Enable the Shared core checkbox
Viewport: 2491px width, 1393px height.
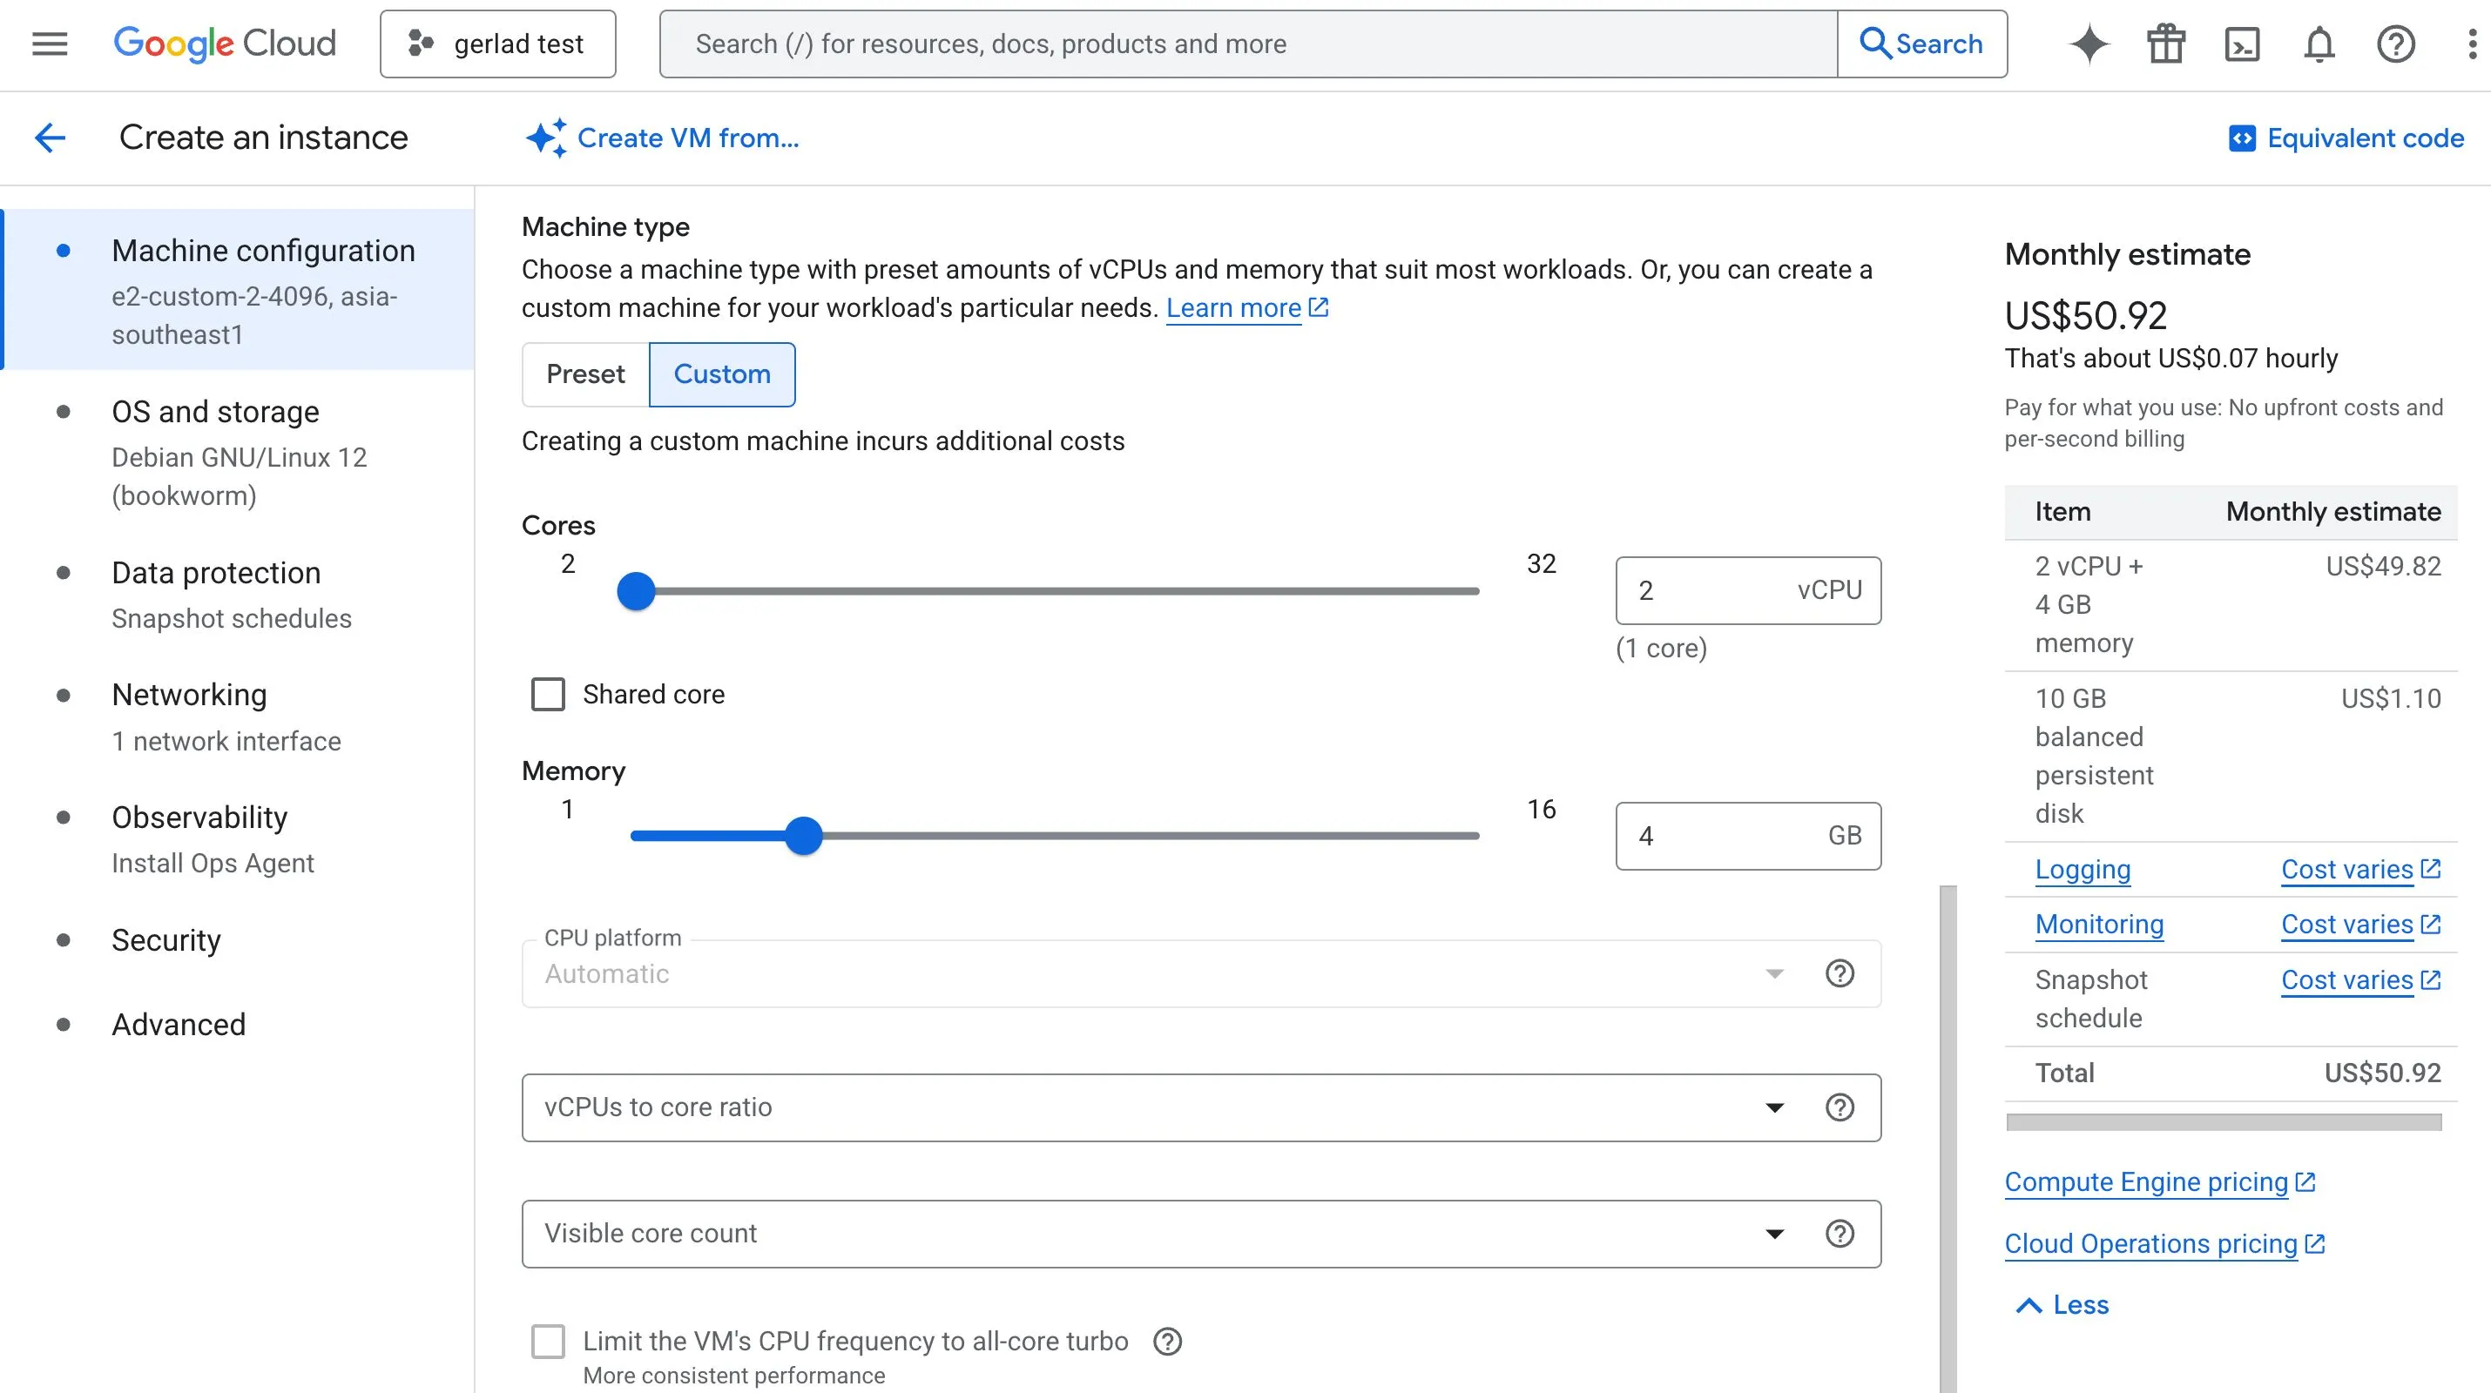coord(549,694)
